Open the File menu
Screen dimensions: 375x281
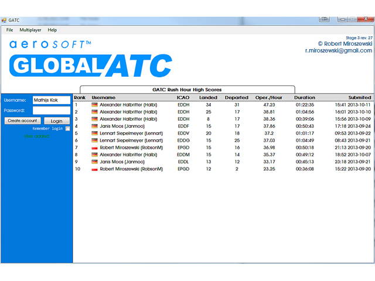pos(9,30)
